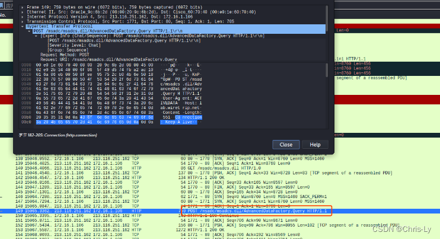Click highlighted ': Keep-Alive' ASCII text

pyautogui.click(x=178, y=122)
